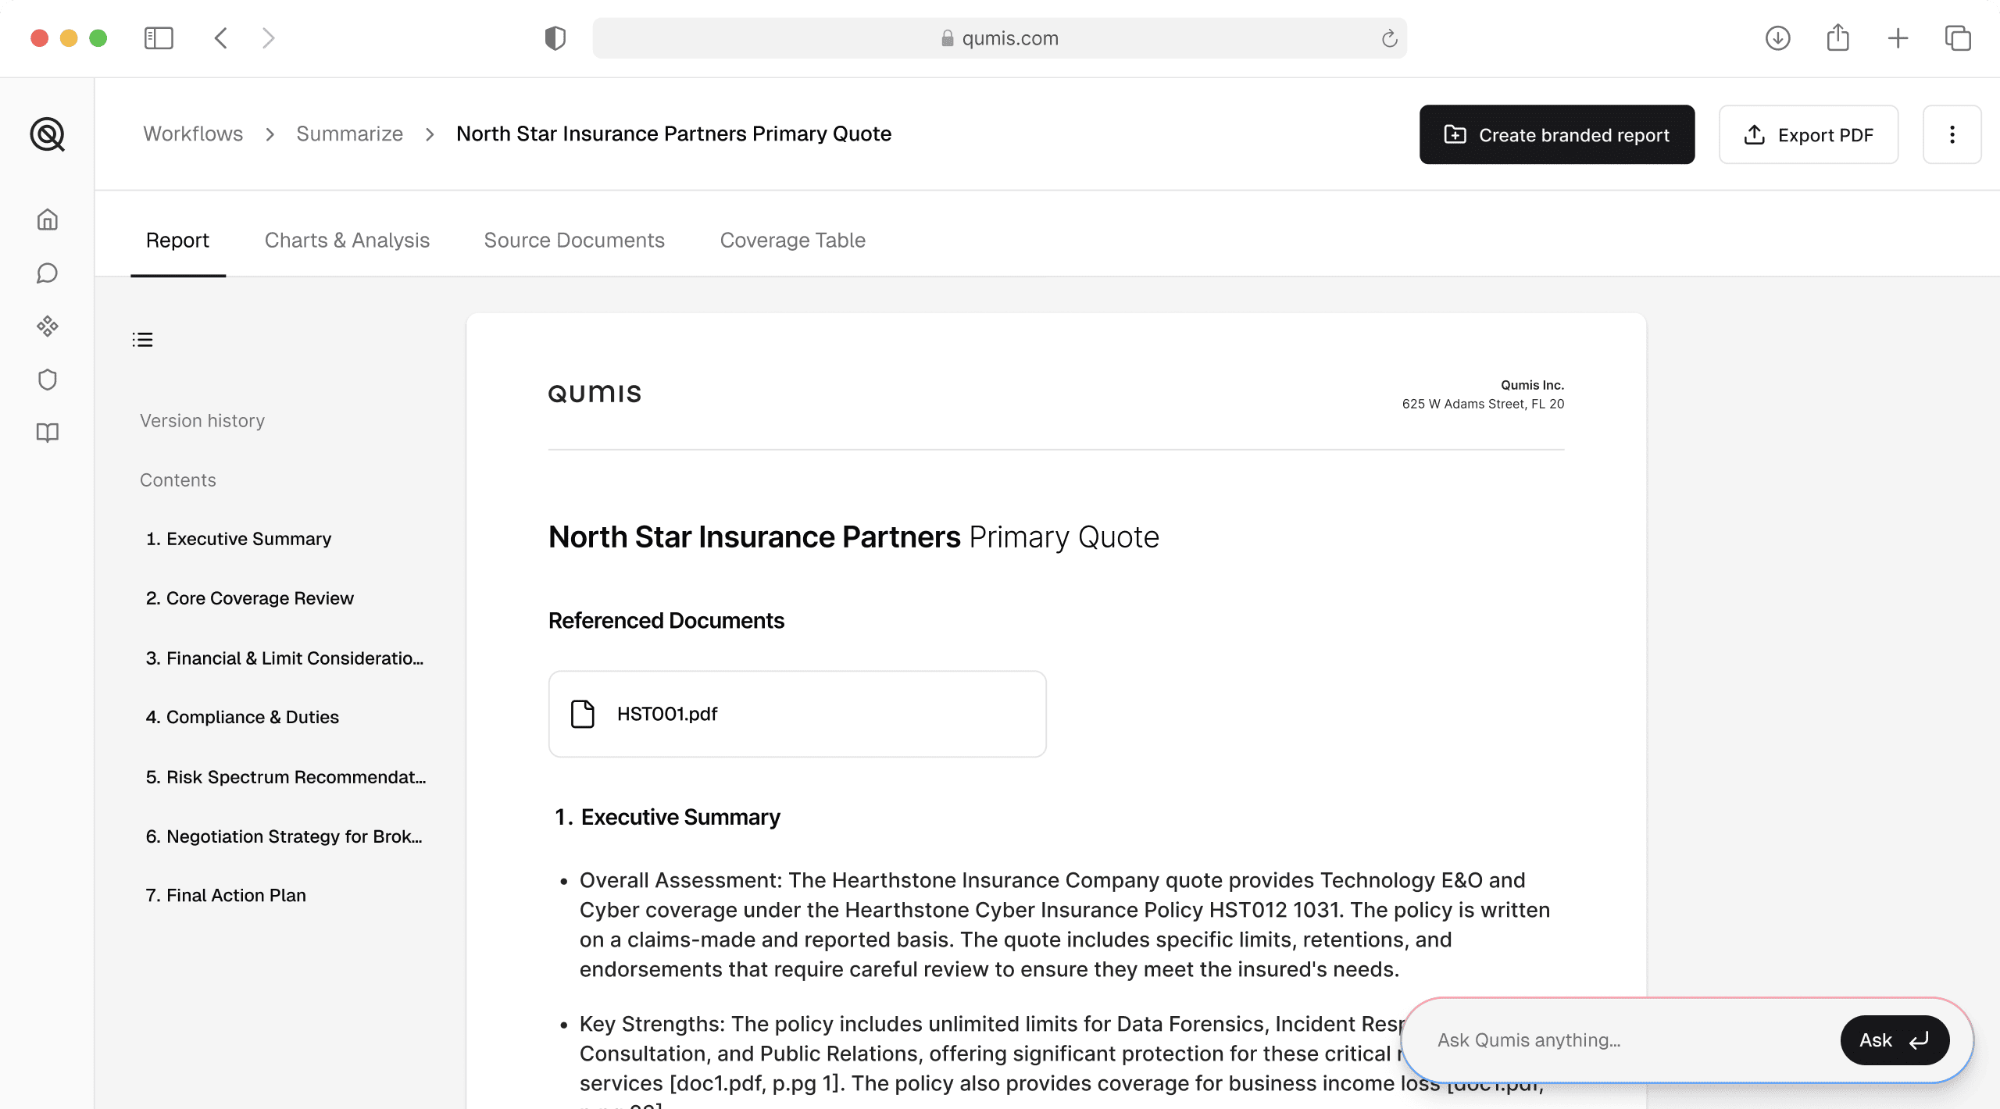Click the Export PDF button
Screen dimensions: 2000x1109
pos(1809,134)
